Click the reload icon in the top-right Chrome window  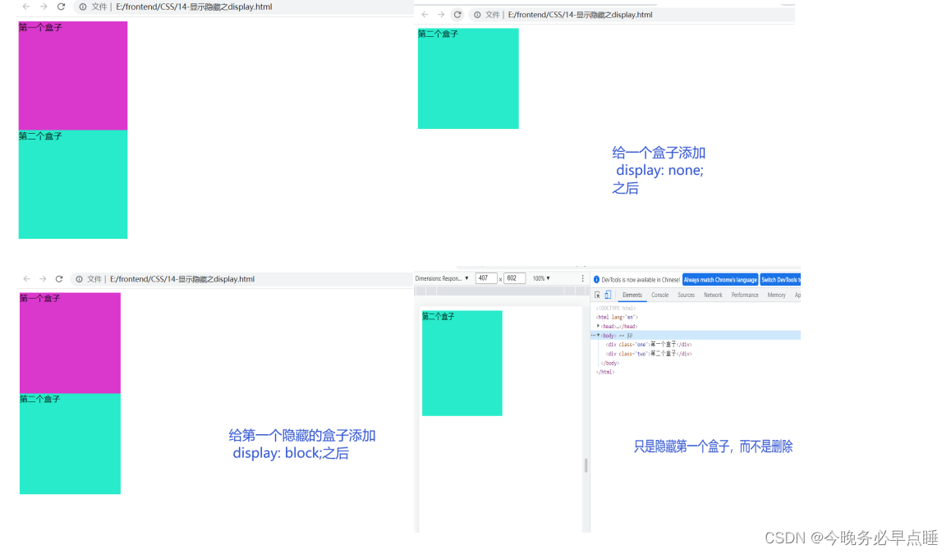pyautogui.click(x=457, y=14)
